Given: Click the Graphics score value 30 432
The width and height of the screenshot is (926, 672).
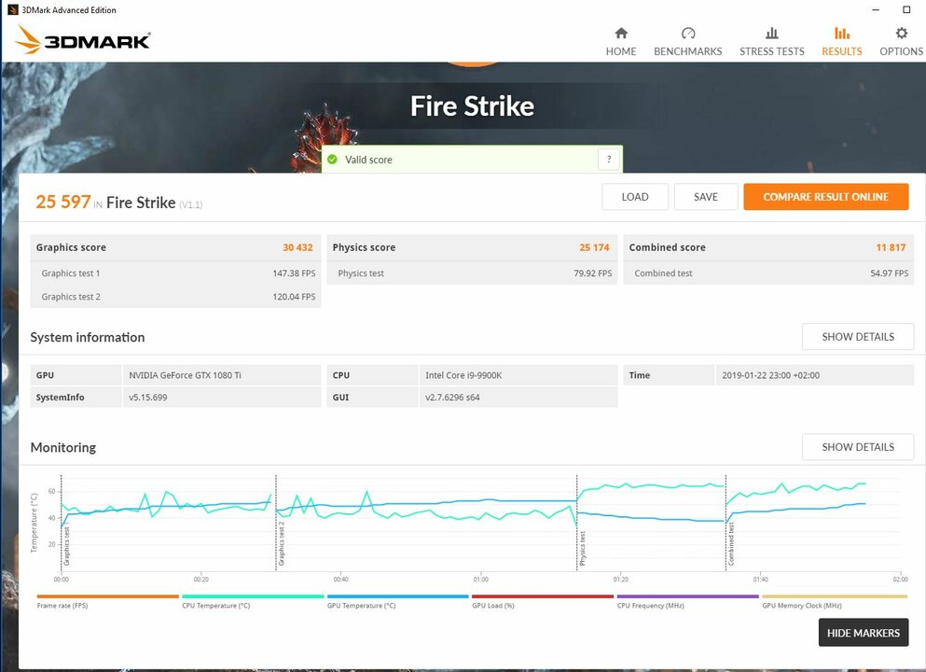Looking at the screenshot, I should click(x=297, y=247).
